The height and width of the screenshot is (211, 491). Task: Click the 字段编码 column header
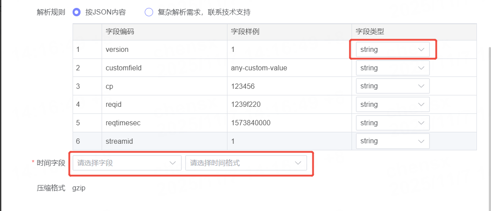[x=120, y=32]
